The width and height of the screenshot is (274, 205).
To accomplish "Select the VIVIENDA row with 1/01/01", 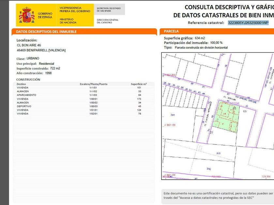I will coord(84,110).
